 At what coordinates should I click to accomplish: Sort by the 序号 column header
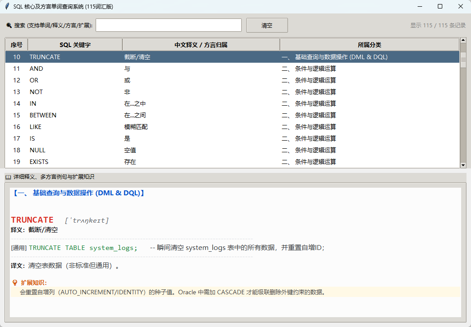(x=17, y=45)
